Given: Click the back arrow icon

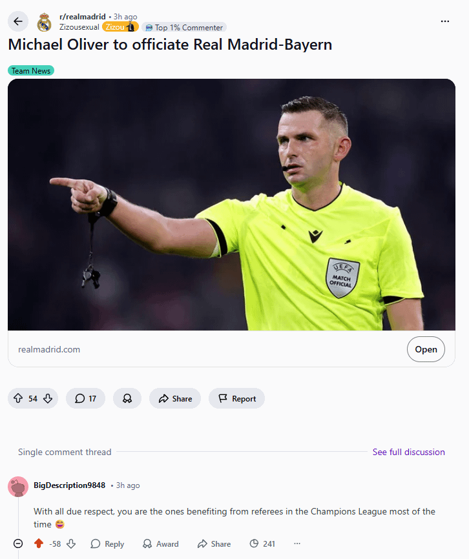Looking at the screenshot, I should [18, 21].
